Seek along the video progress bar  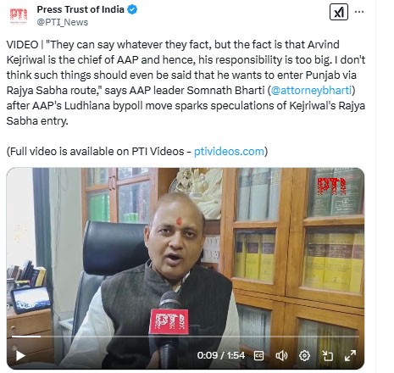(186, 337)
